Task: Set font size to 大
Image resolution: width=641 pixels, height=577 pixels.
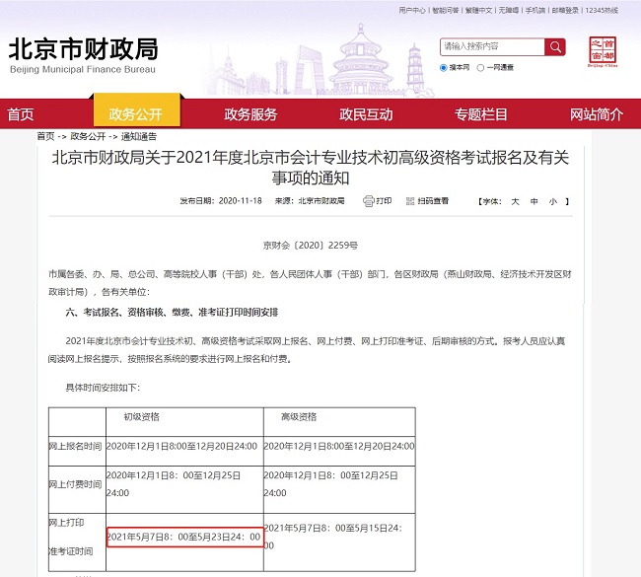Action: click(x=515, y=201)
